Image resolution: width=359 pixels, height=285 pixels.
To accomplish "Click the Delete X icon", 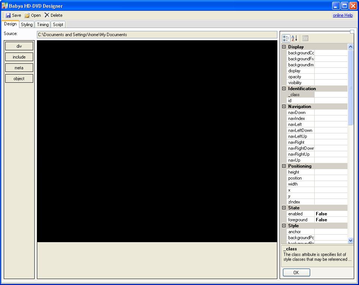I will [x=47, y=15].
